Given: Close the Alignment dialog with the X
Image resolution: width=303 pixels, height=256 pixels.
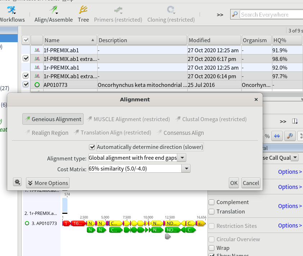Looking at the screenshot, I should point(256,100).
